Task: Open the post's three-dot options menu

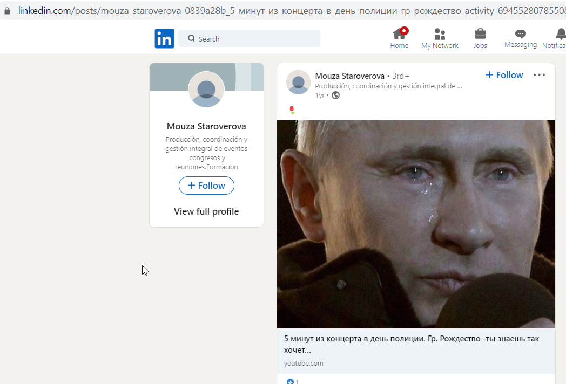Action: [x=540, y=74]
